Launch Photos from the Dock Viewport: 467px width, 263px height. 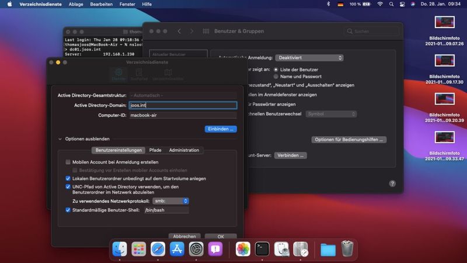243,249
